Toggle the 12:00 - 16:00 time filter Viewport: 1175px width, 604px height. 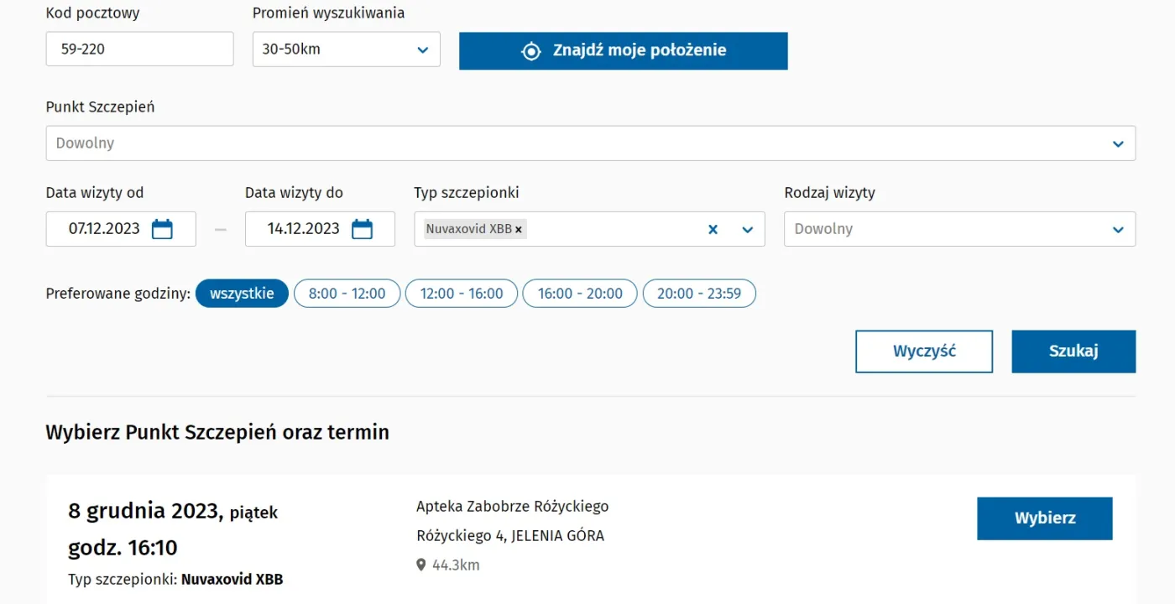(x=462, y=294)
